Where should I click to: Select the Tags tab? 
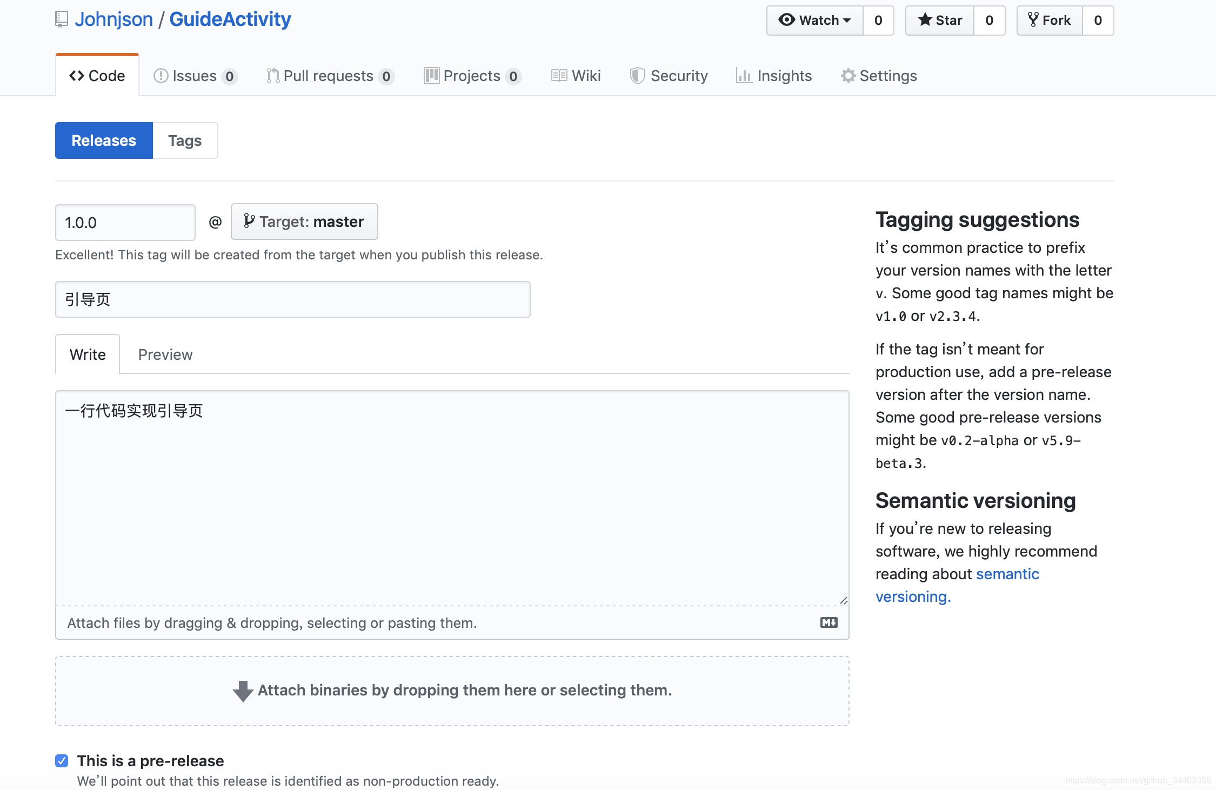185,140
